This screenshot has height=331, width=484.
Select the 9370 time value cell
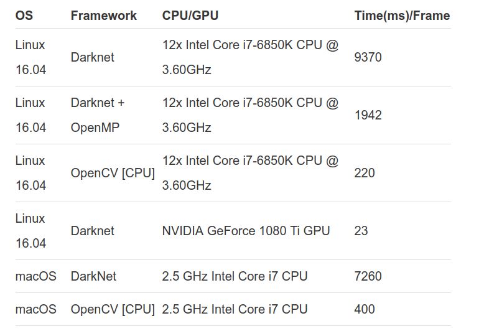(368, 57)
